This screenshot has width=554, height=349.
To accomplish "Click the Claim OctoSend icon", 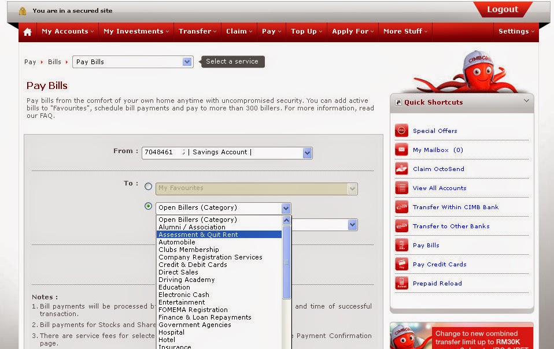I will 401,169.
